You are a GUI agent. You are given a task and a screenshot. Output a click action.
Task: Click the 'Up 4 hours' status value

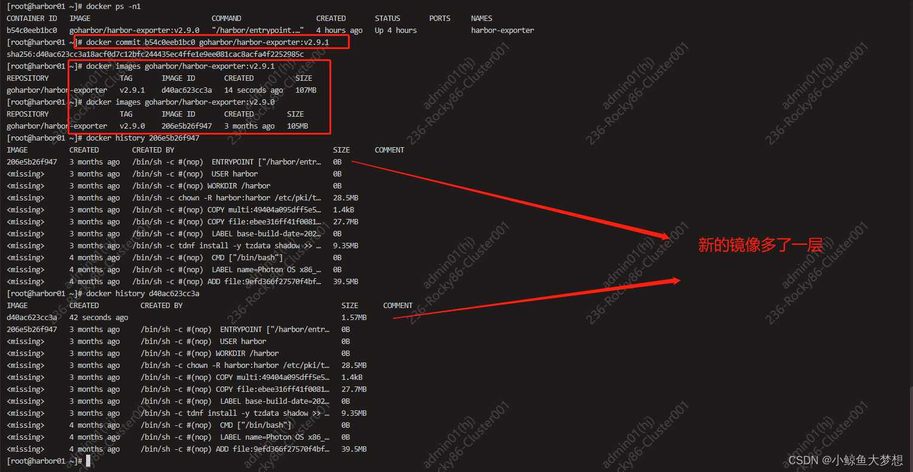pos(396,31)
